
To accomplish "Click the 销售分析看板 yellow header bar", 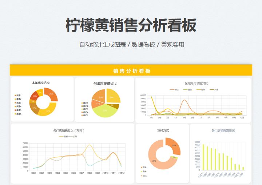I will pyautogui.click(x=131, y=71).
